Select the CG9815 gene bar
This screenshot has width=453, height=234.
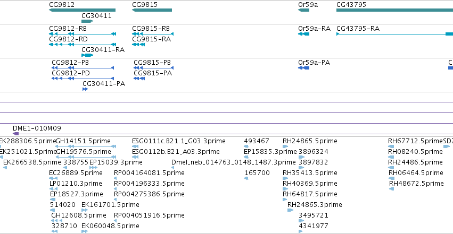[x=152, y=10]
